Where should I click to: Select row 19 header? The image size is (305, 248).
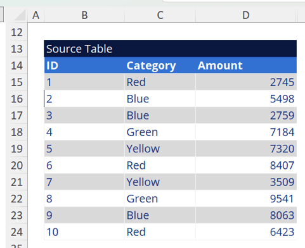tap(16, 149)
